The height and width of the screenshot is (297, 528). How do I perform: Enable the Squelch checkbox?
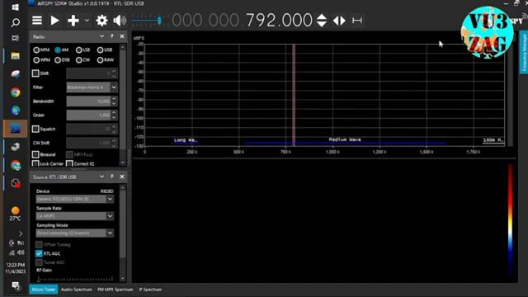pos(35,129)
